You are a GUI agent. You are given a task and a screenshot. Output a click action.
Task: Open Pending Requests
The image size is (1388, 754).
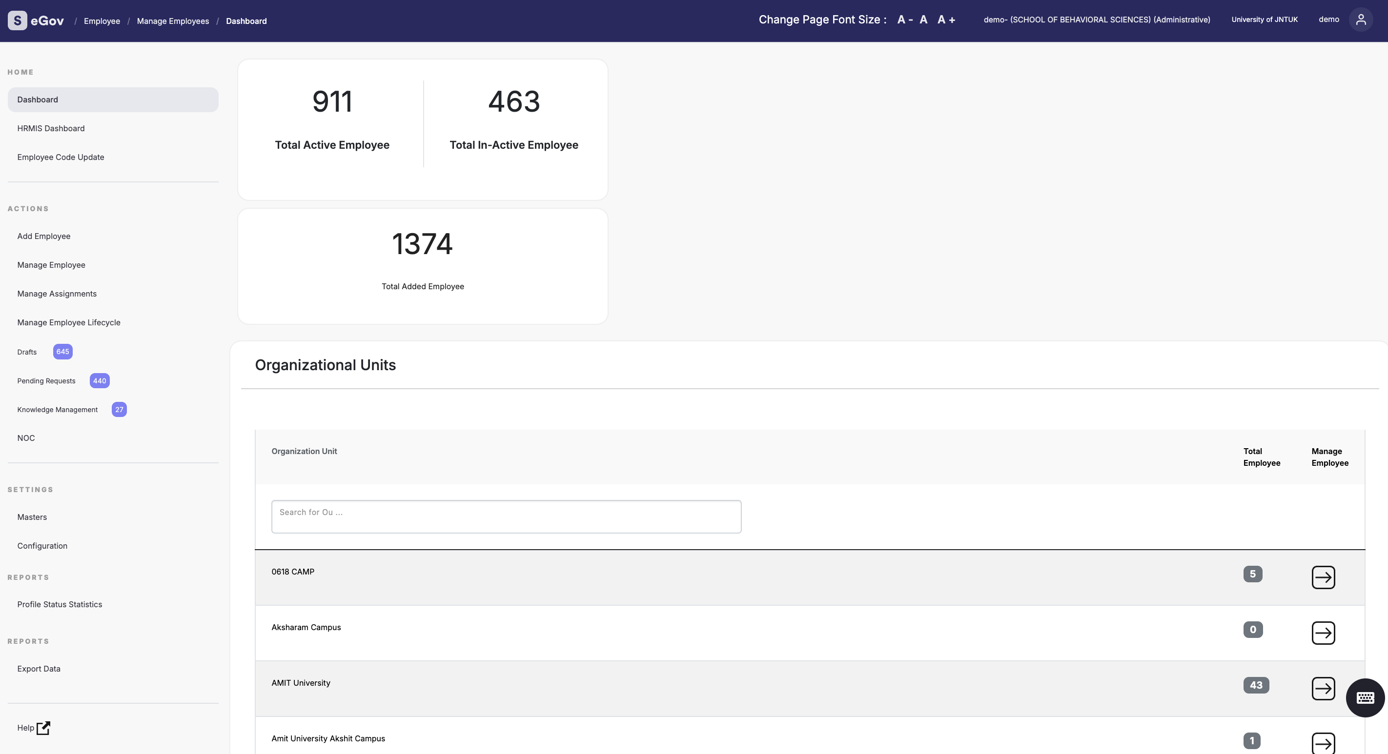[x=46, y=381]
